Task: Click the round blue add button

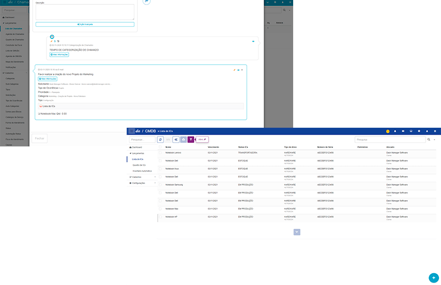Action: click(433, 278)
